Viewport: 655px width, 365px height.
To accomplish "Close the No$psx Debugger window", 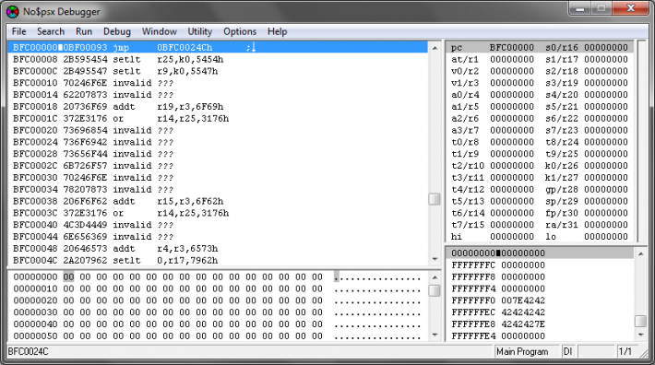I will click(x=631, y=8).
